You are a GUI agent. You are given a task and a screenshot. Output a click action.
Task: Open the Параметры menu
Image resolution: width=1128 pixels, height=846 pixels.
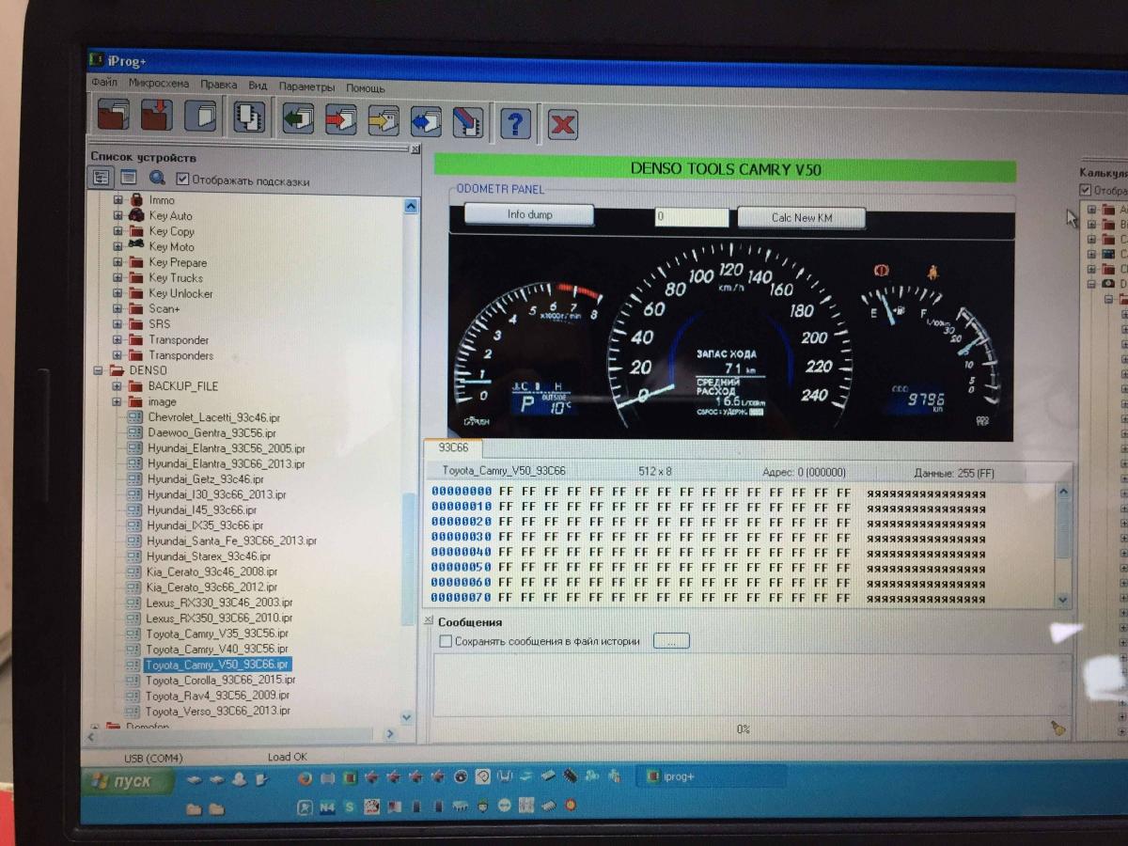(x=306, y=86)
